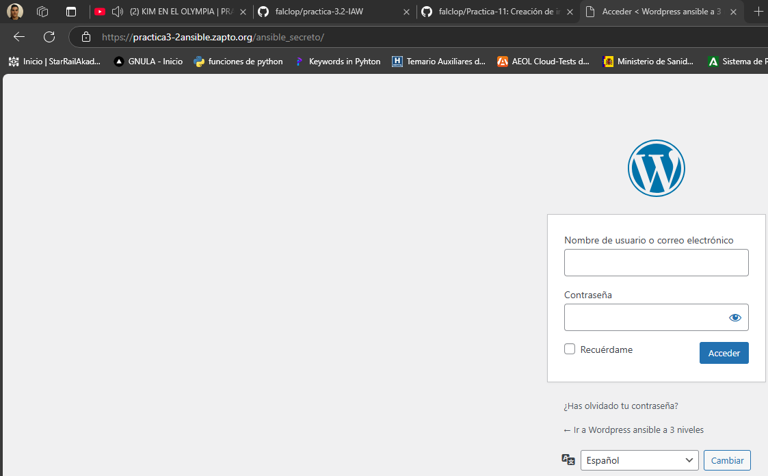Focus the Contraseña password field

point(643,317)
